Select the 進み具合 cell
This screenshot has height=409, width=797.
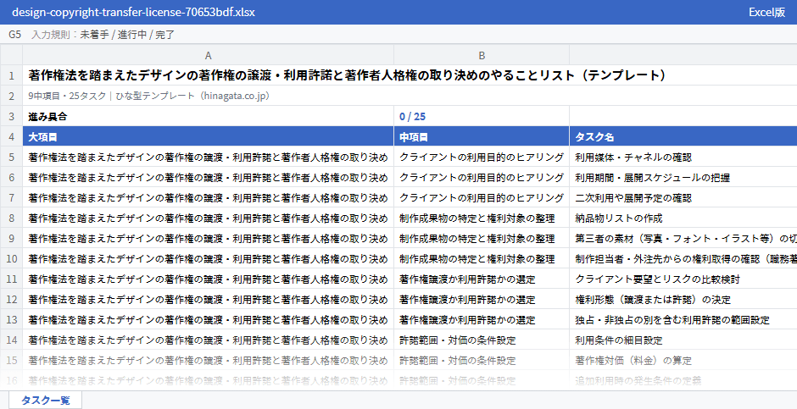pos(208,116)
